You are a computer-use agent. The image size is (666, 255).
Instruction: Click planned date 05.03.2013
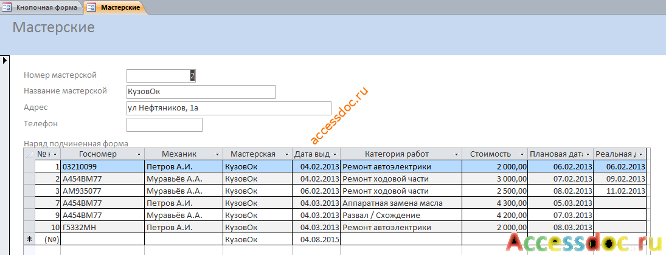560,203
